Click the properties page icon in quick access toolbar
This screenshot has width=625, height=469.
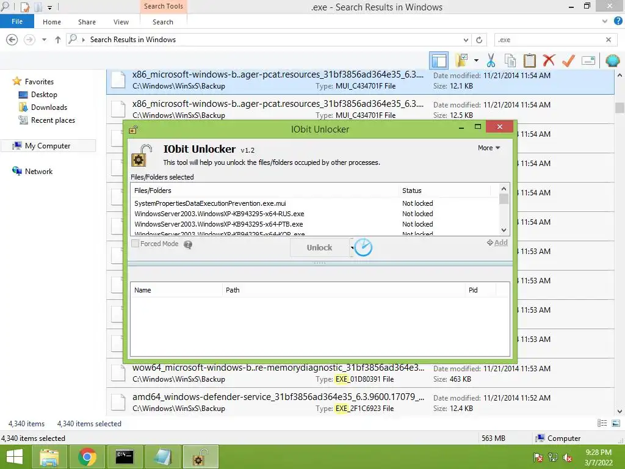24,7
